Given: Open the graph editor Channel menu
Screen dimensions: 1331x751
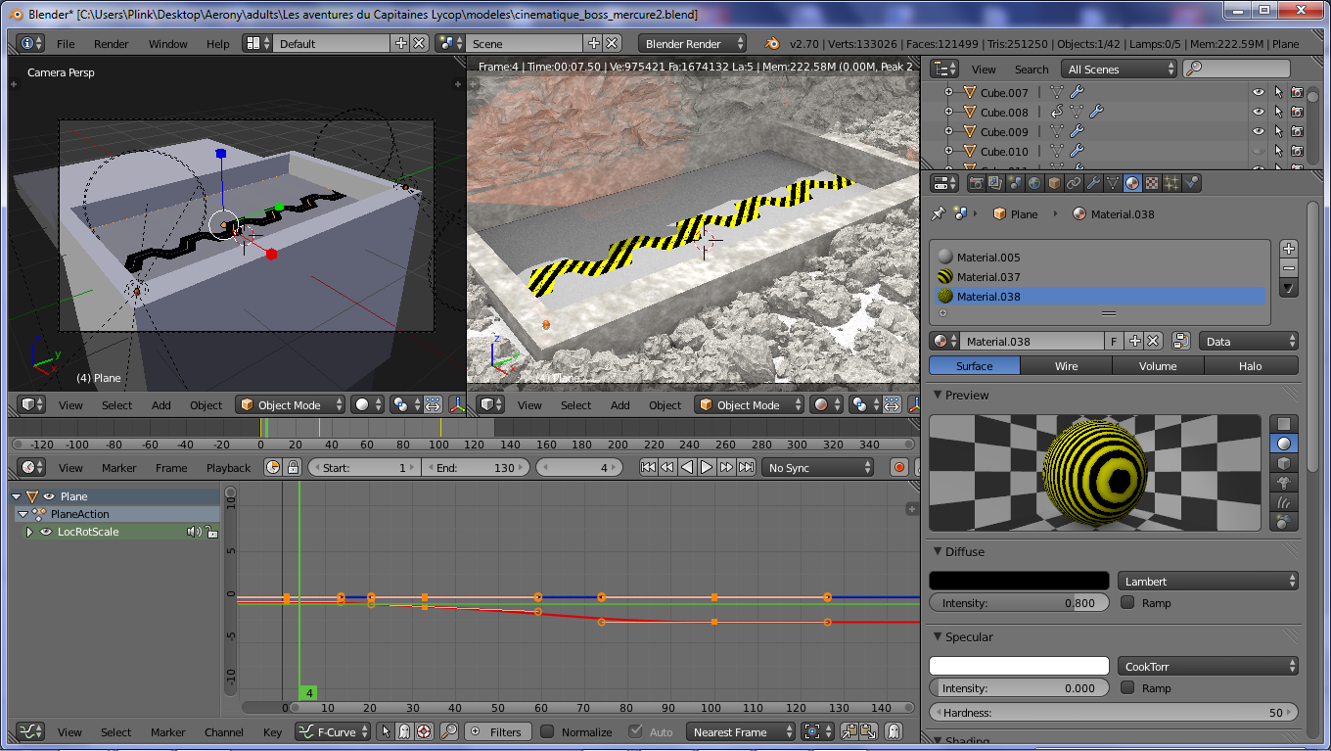Looking at the screenshot, I should 224,732.
